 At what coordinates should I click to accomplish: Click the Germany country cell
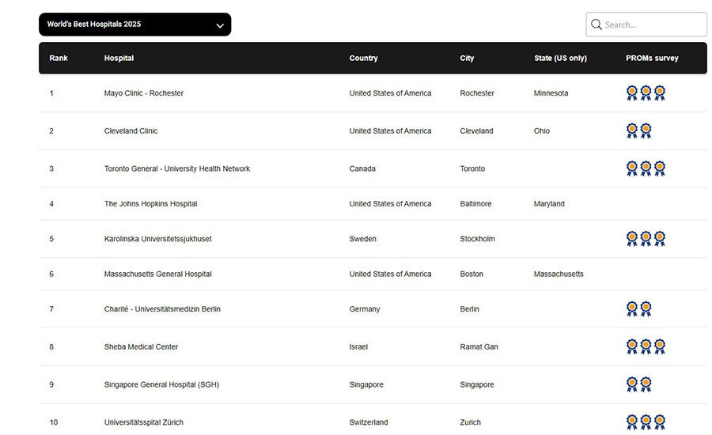coord(365,308)
